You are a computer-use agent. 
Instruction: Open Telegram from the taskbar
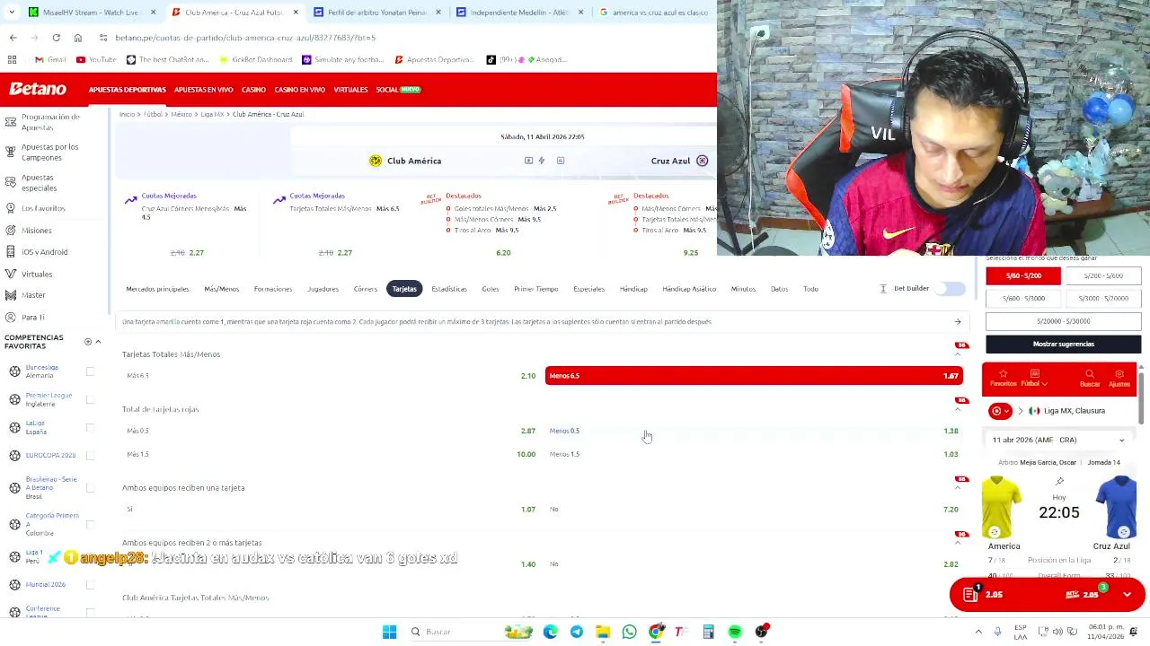click(x=577, y=632)
